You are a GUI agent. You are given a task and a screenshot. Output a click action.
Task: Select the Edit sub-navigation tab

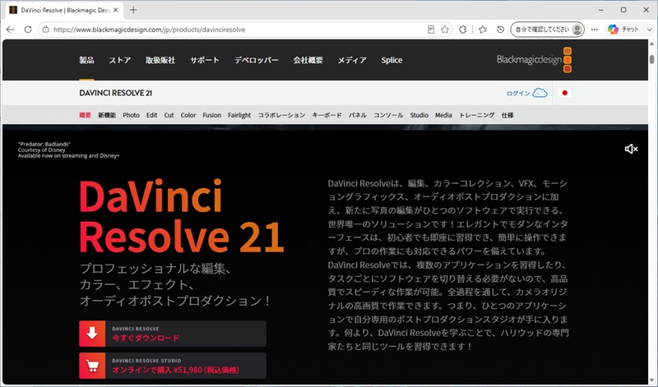coord(152,115)
